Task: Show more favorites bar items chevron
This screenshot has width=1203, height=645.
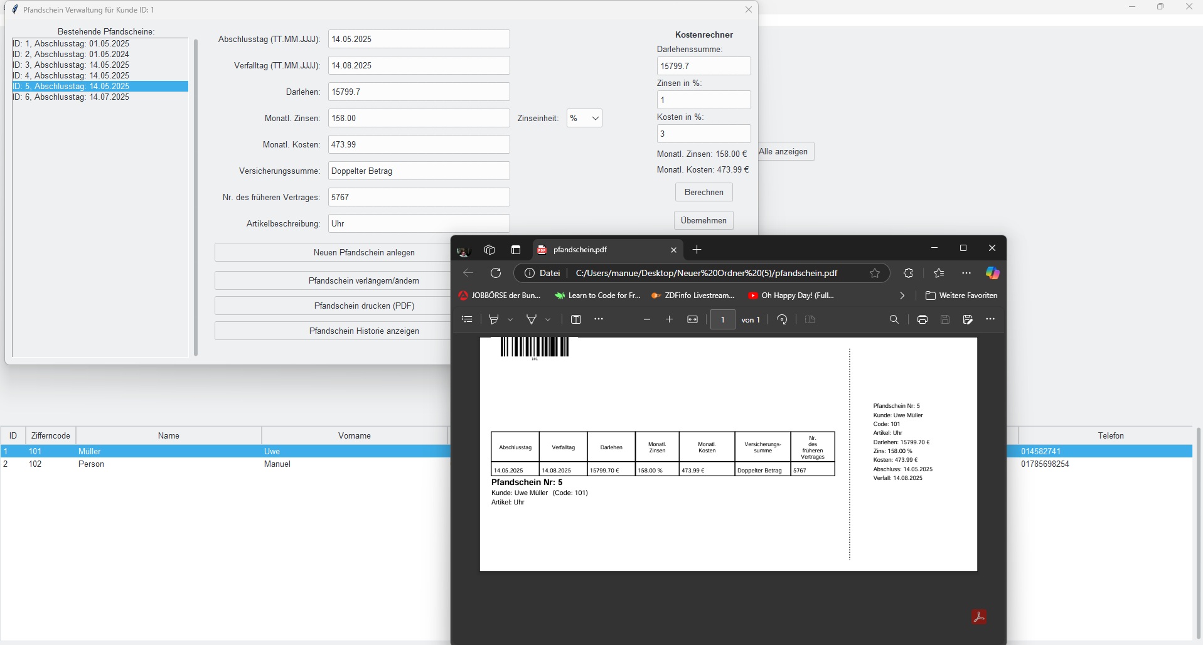Action: [x=902, y=296]
